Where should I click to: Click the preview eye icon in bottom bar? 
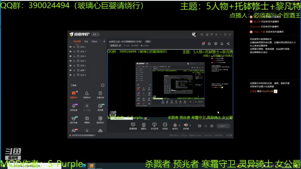(x=206, y=126)
